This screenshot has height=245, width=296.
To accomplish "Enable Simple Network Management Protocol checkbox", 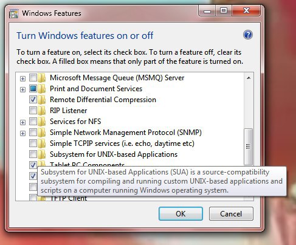I will (x=33, y=133).
